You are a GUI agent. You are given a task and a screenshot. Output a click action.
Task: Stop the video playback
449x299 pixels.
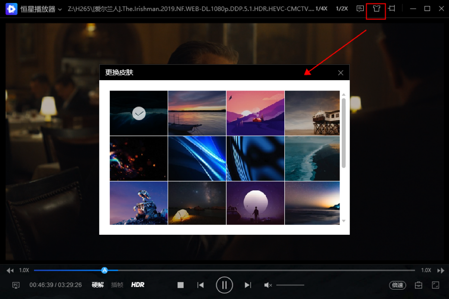[181, 285]
